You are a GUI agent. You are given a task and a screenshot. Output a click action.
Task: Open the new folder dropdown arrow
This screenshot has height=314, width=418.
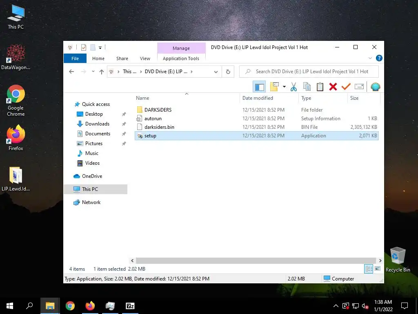284,87
